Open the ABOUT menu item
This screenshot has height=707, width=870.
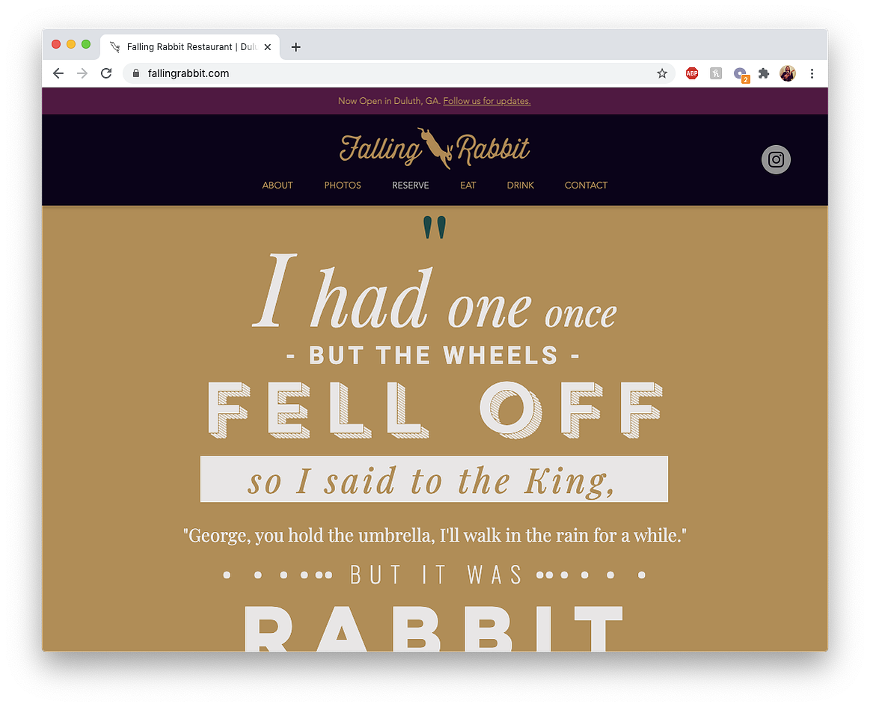tap(278, 186)
